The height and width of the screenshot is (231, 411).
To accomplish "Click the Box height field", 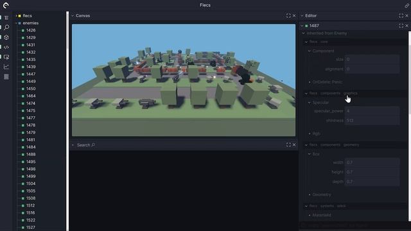I will coord(372,172).
